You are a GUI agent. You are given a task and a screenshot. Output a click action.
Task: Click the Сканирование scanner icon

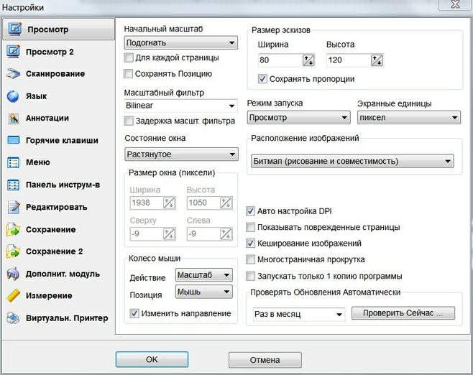[13, 73]
